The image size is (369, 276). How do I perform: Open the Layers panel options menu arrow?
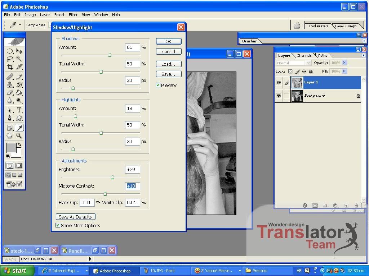[364, 55]
